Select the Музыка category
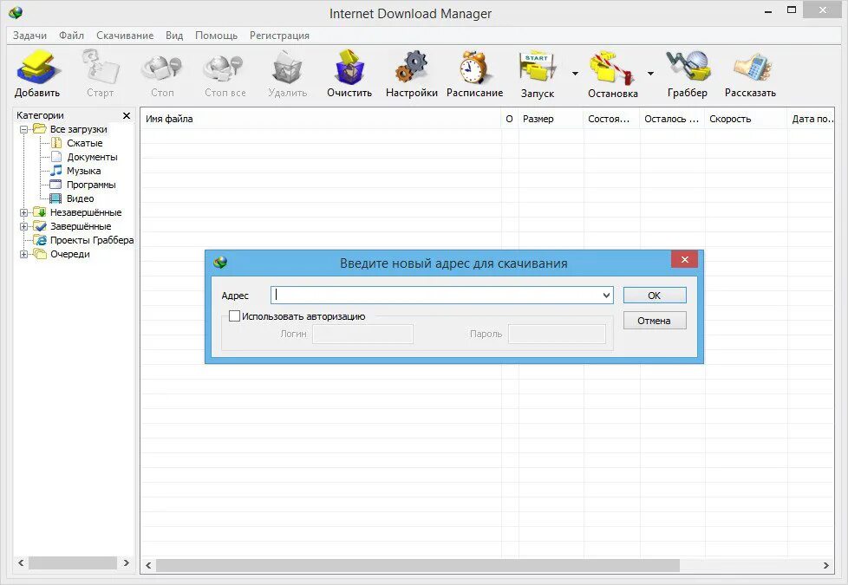 pyautogui.click(x=83, y=171)
